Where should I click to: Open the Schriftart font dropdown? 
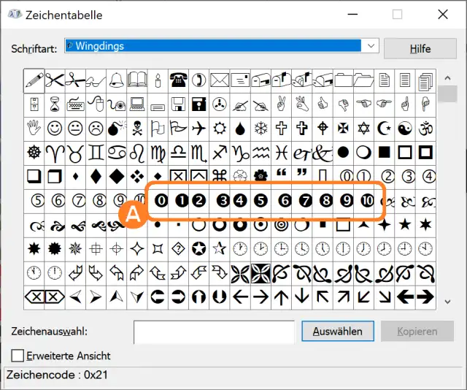[x=371, y=46]
